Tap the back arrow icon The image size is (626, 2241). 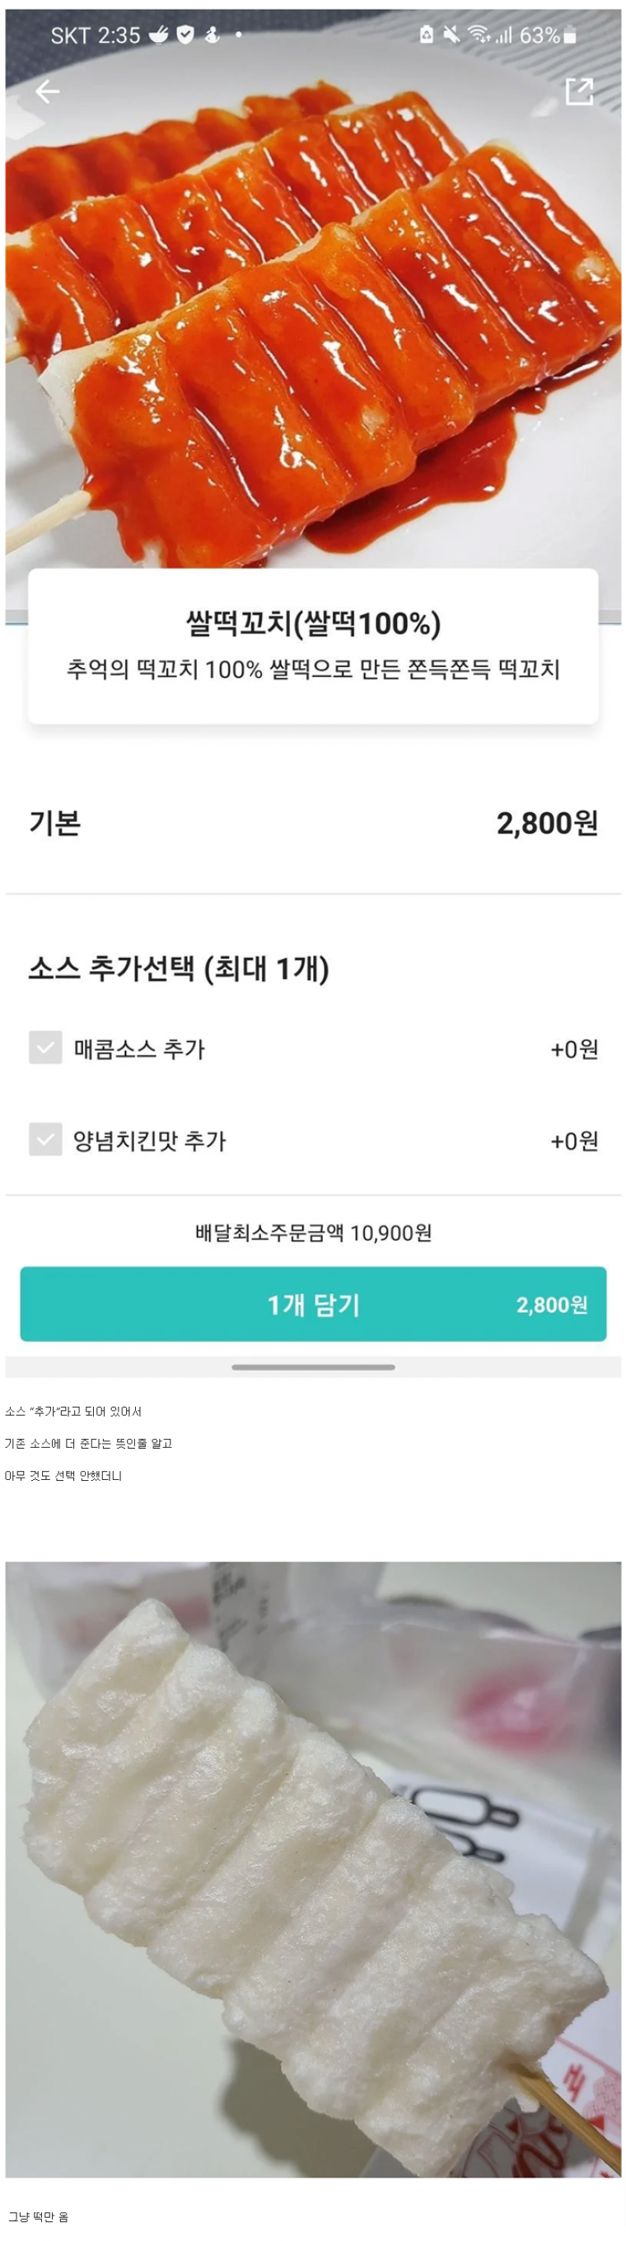click(48, 91)
